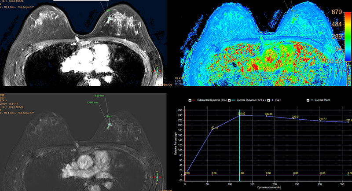Toggle the Current Pixel series checkbox
Viewport: 352px width, 191px height.
(x=308, y=100)
